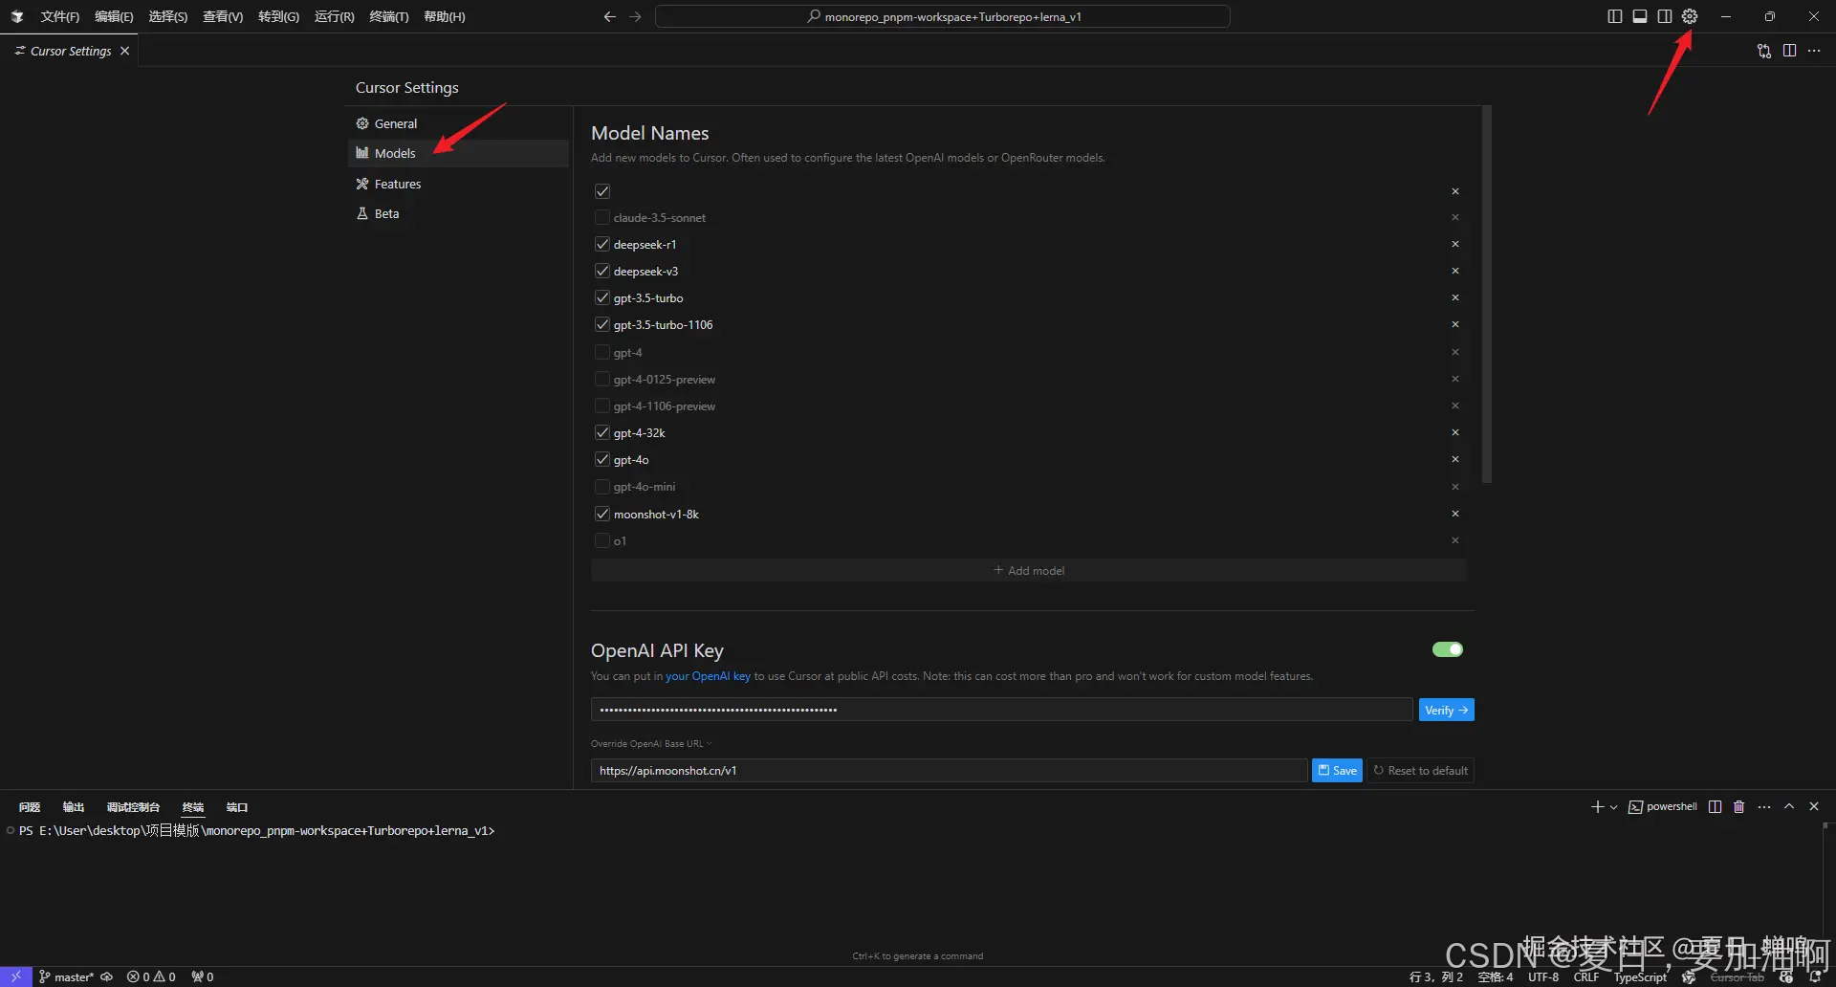Enable the gpt-4 model checkbox
Viewport: 1836px width, 987px height.
click(602, 352)
